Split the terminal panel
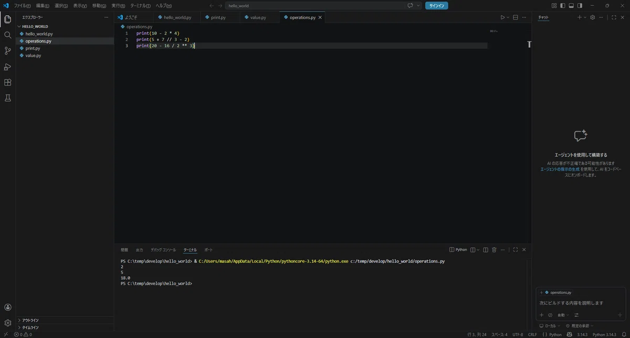The height and width of the screenshot is (338, 630). coord(486,250)
